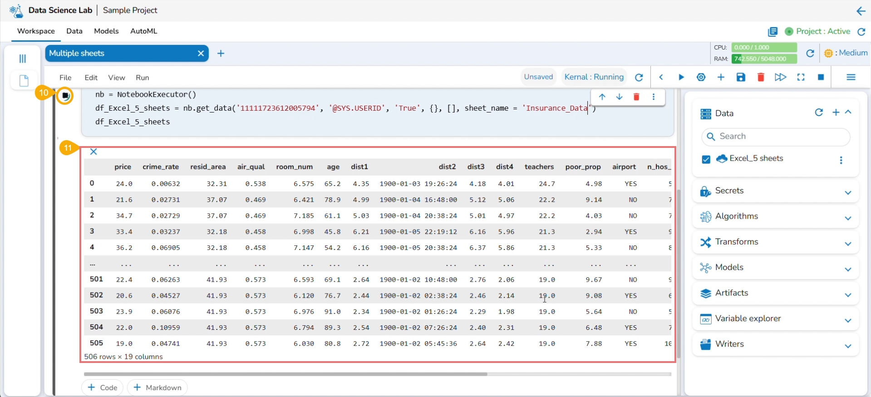871x397 pixels.
Task: Click the notebook save icon
Action: 741,77
